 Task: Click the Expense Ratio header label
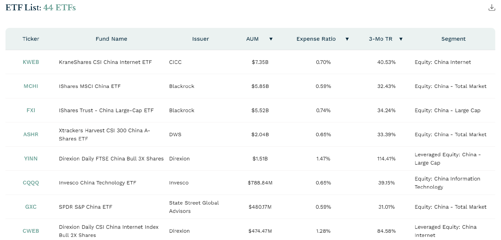click(x=316, y=39)
